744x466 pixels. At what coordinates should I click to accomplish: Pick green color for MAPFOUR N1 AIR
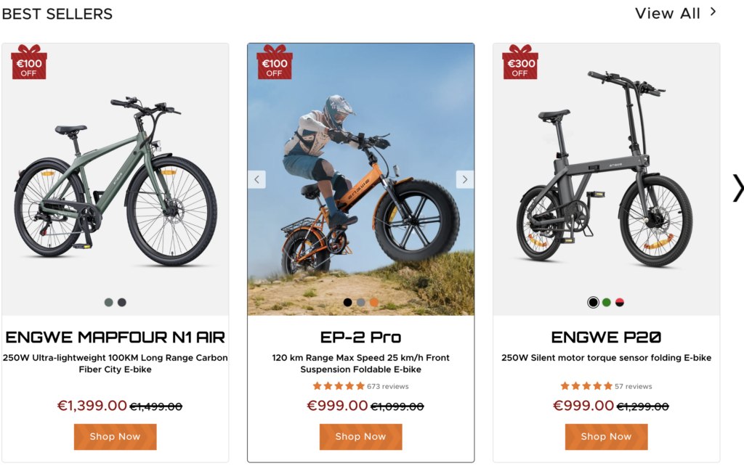tap(109, 303)
